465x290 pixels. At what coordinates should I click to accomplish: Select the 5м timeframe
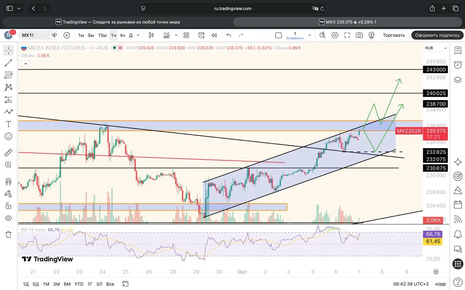coord(91,35)
